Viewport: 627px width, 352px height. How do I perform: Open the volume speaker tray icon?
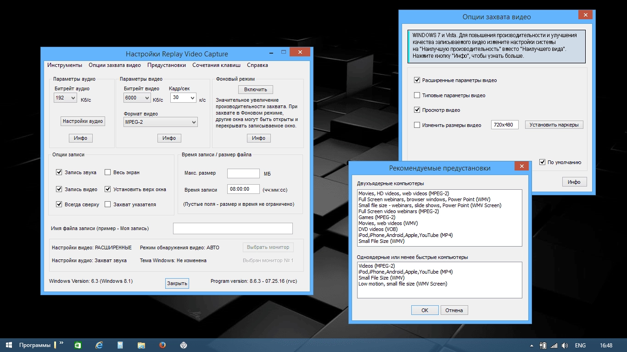click(565, 345)
